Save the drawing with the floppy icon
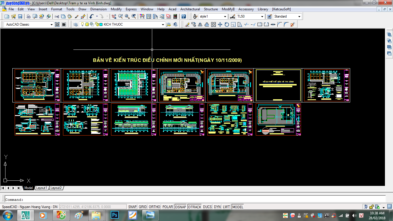 (20, 16)
